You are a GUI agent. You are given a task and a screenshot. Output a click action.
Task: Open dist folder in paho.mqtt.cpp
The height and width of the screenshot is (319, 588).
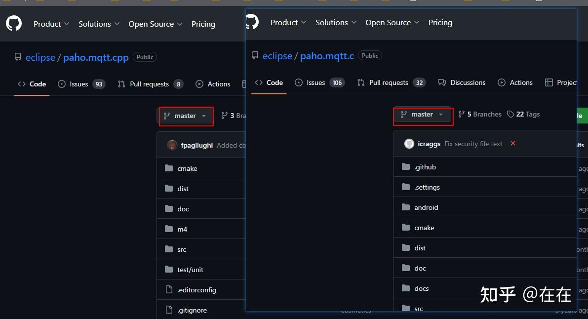tap(183, 189)
